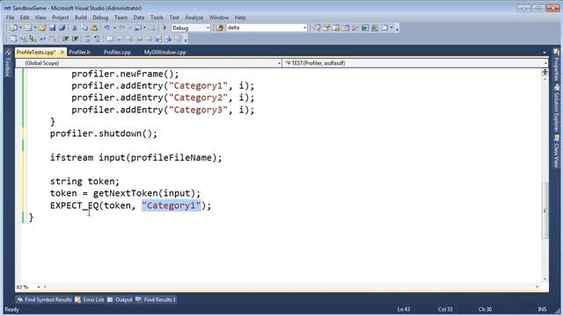Show the Class View side panel
This screenshot has width=563, height=316.
pos(556,152)
